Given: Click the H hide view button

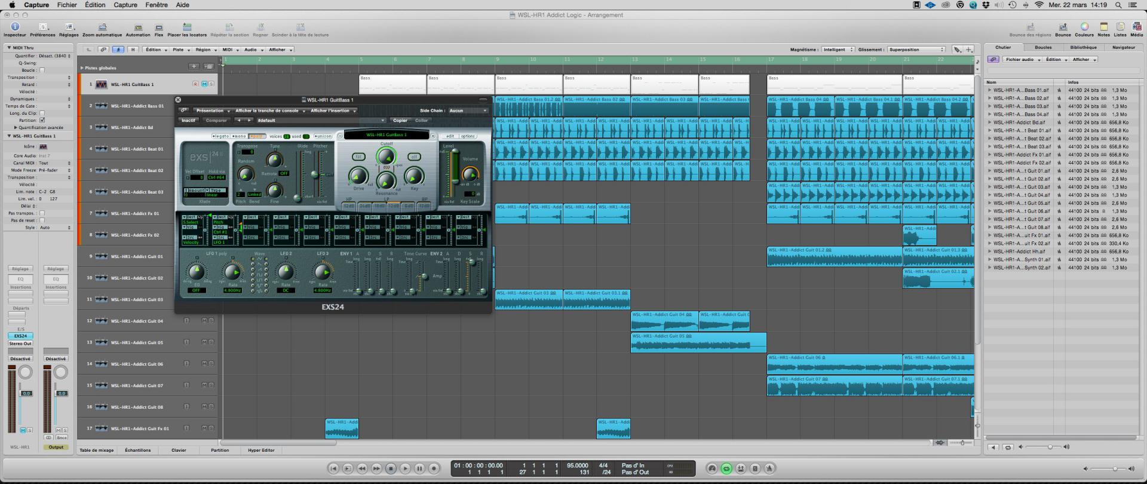Looking at the screenshot, I should (133, 50).
